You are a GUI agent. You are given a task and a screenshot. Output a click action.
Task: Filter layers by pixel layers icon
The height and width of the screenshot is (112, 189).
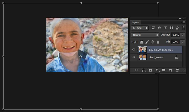(x=153, y=28)
